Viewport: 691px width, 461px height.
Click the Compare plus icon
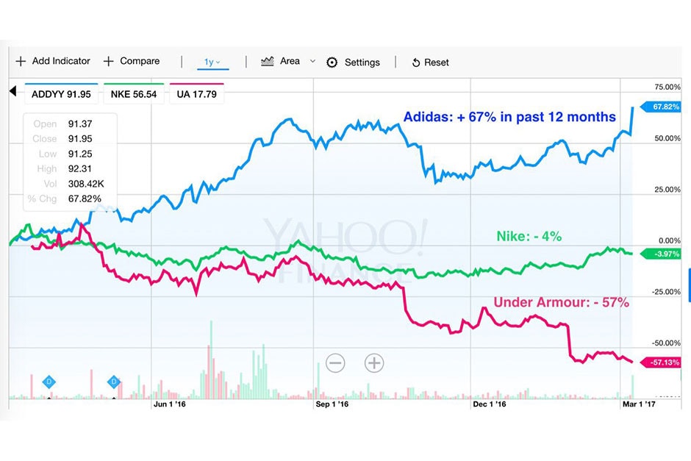click(109, 62)
